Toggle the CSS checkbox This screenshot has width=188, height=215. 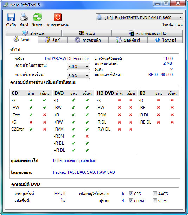[131, 194]
